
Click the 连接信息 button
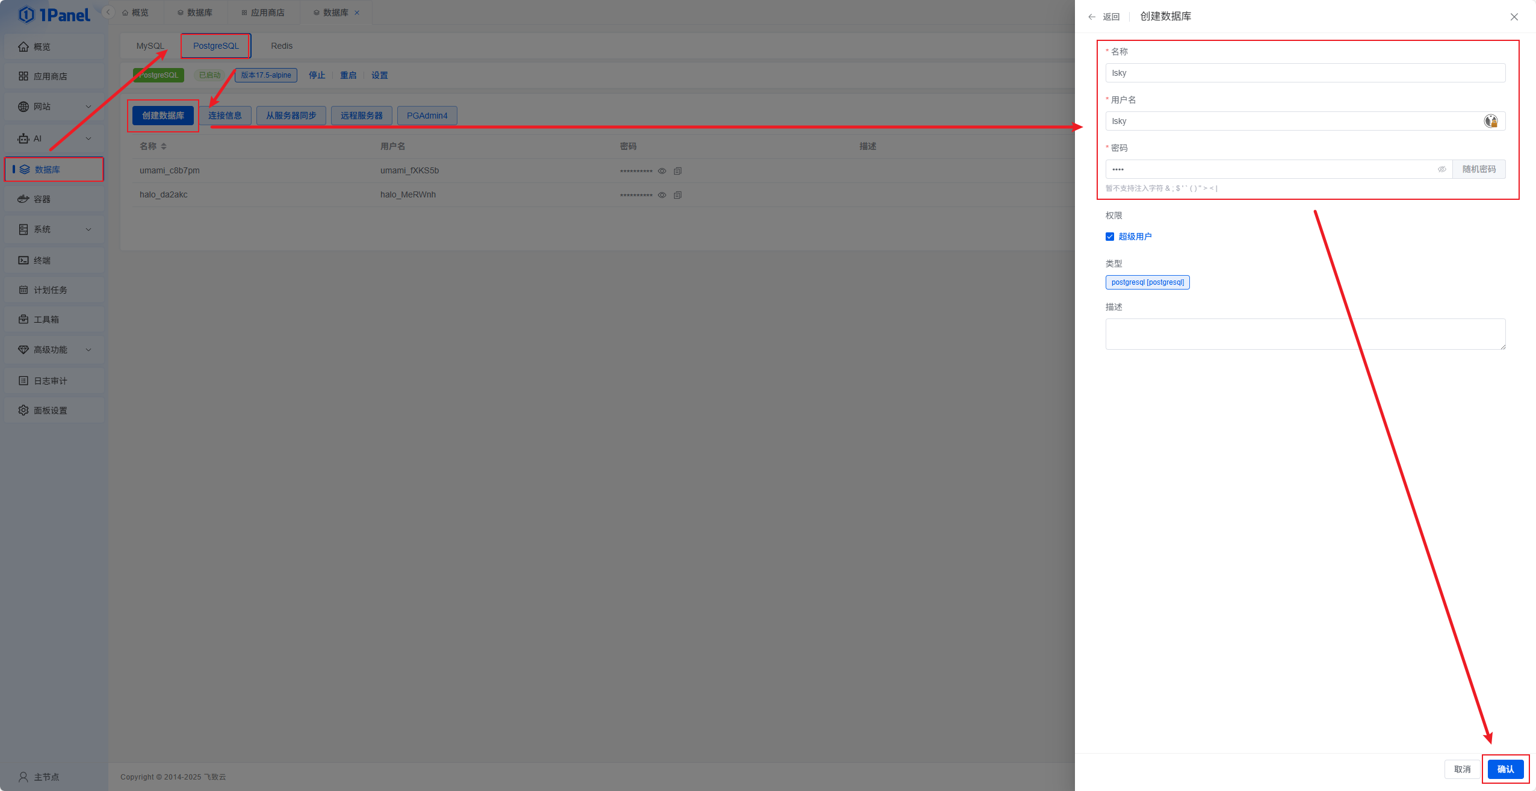tap(225, 116)
